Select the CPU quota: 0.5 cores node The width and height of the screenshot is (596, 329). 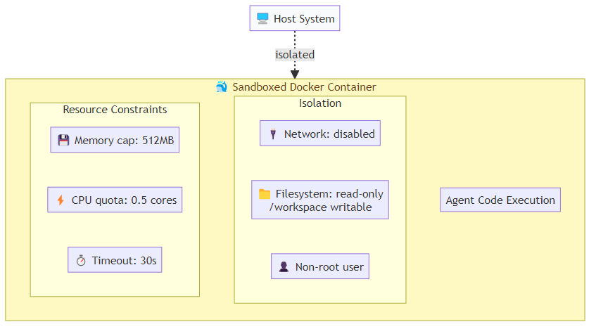[x=115, y=200]
